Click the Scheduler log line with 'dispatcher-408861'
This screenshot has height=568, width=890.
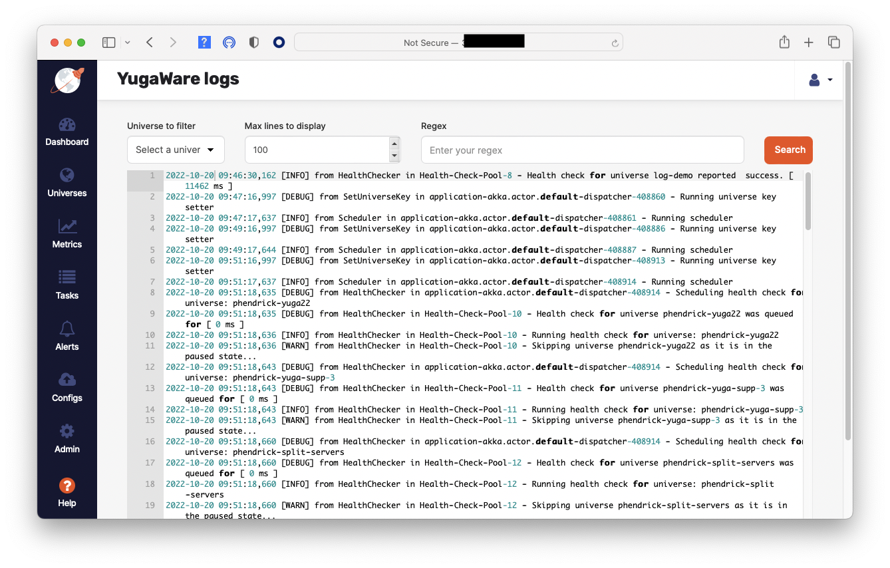tap(449, 218)
